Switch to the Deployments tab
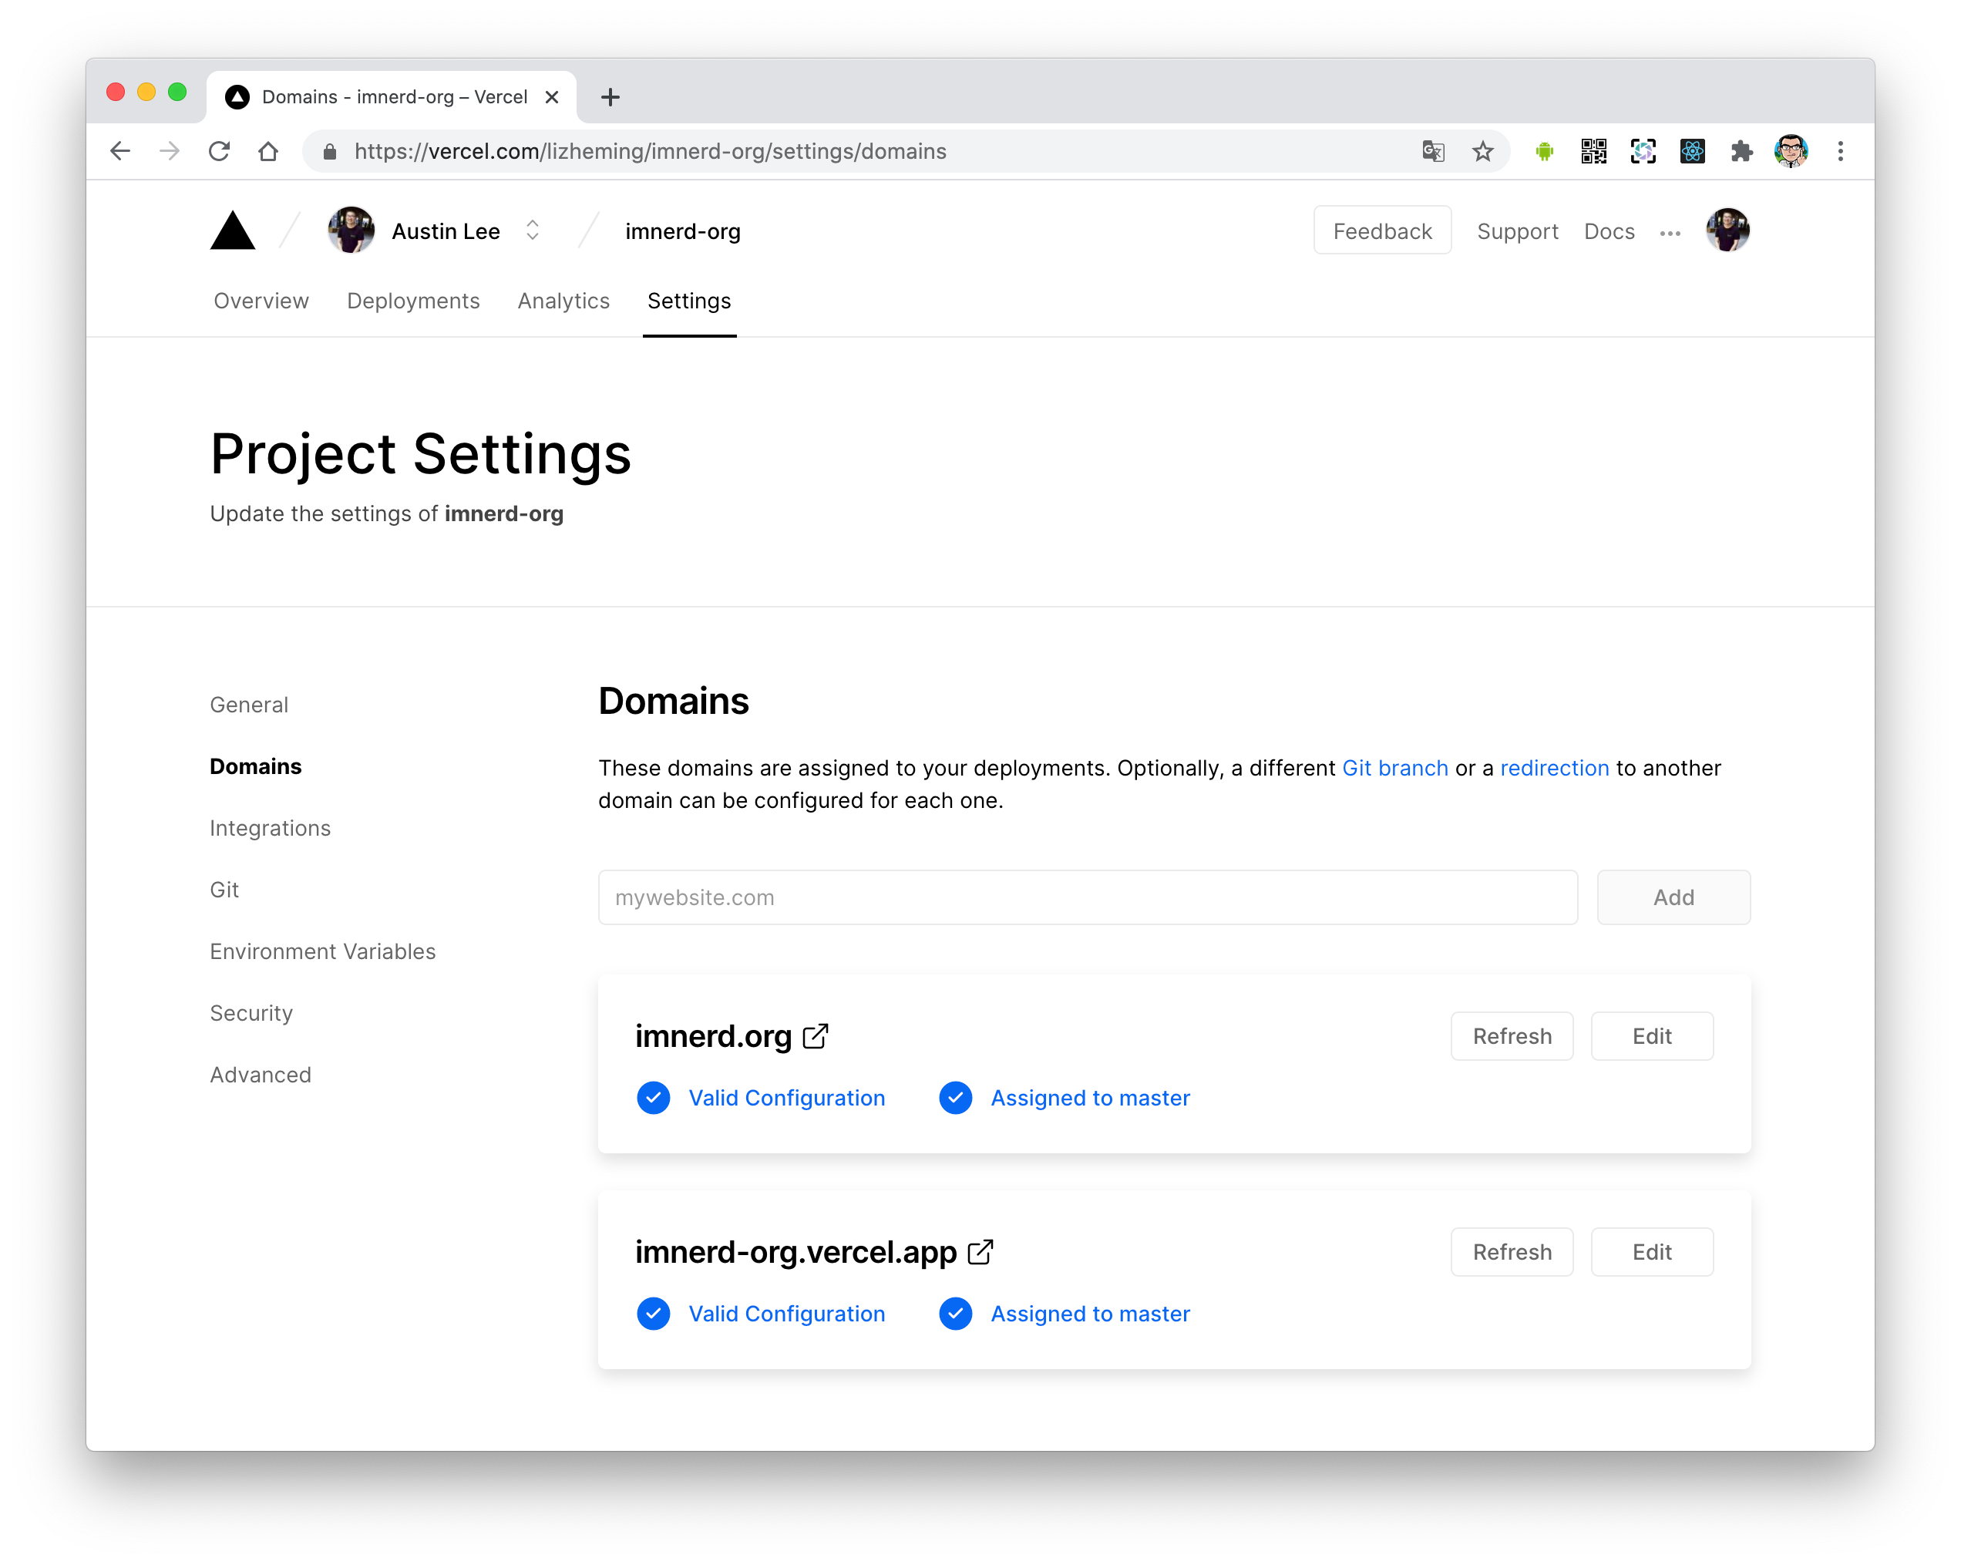The width and height of the screenshot is (1961, 1565). [413, 300]
